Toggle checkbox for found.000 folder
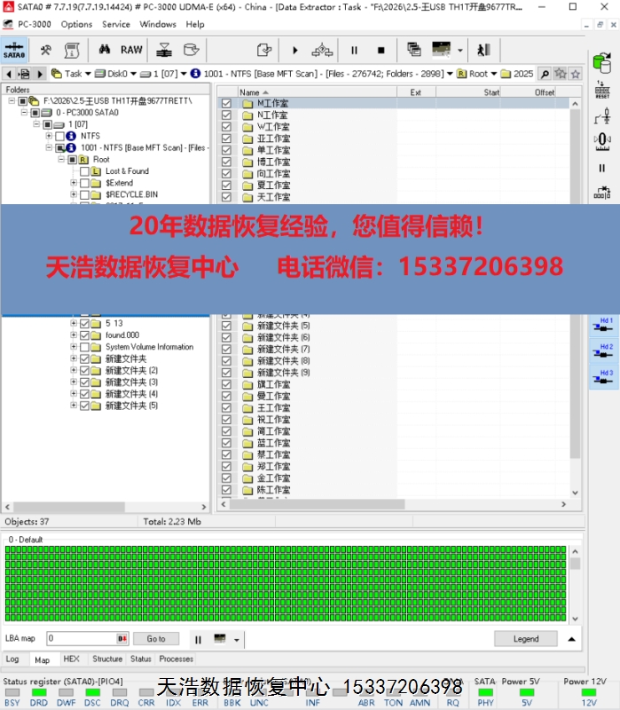This screenshot has width=620, height=710. tap(84, 335)
